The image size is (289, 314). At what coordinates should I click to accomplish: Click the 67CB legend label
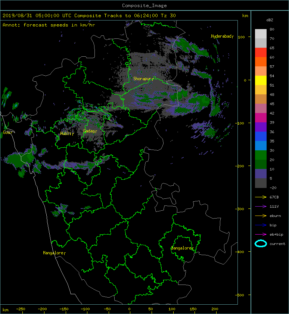[x=274, y=197]
